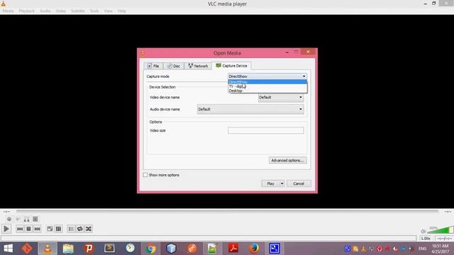This screenshot has height=255, width=454.
Task: Open the clock app icon on the taskbar
Action: [130, 249]
